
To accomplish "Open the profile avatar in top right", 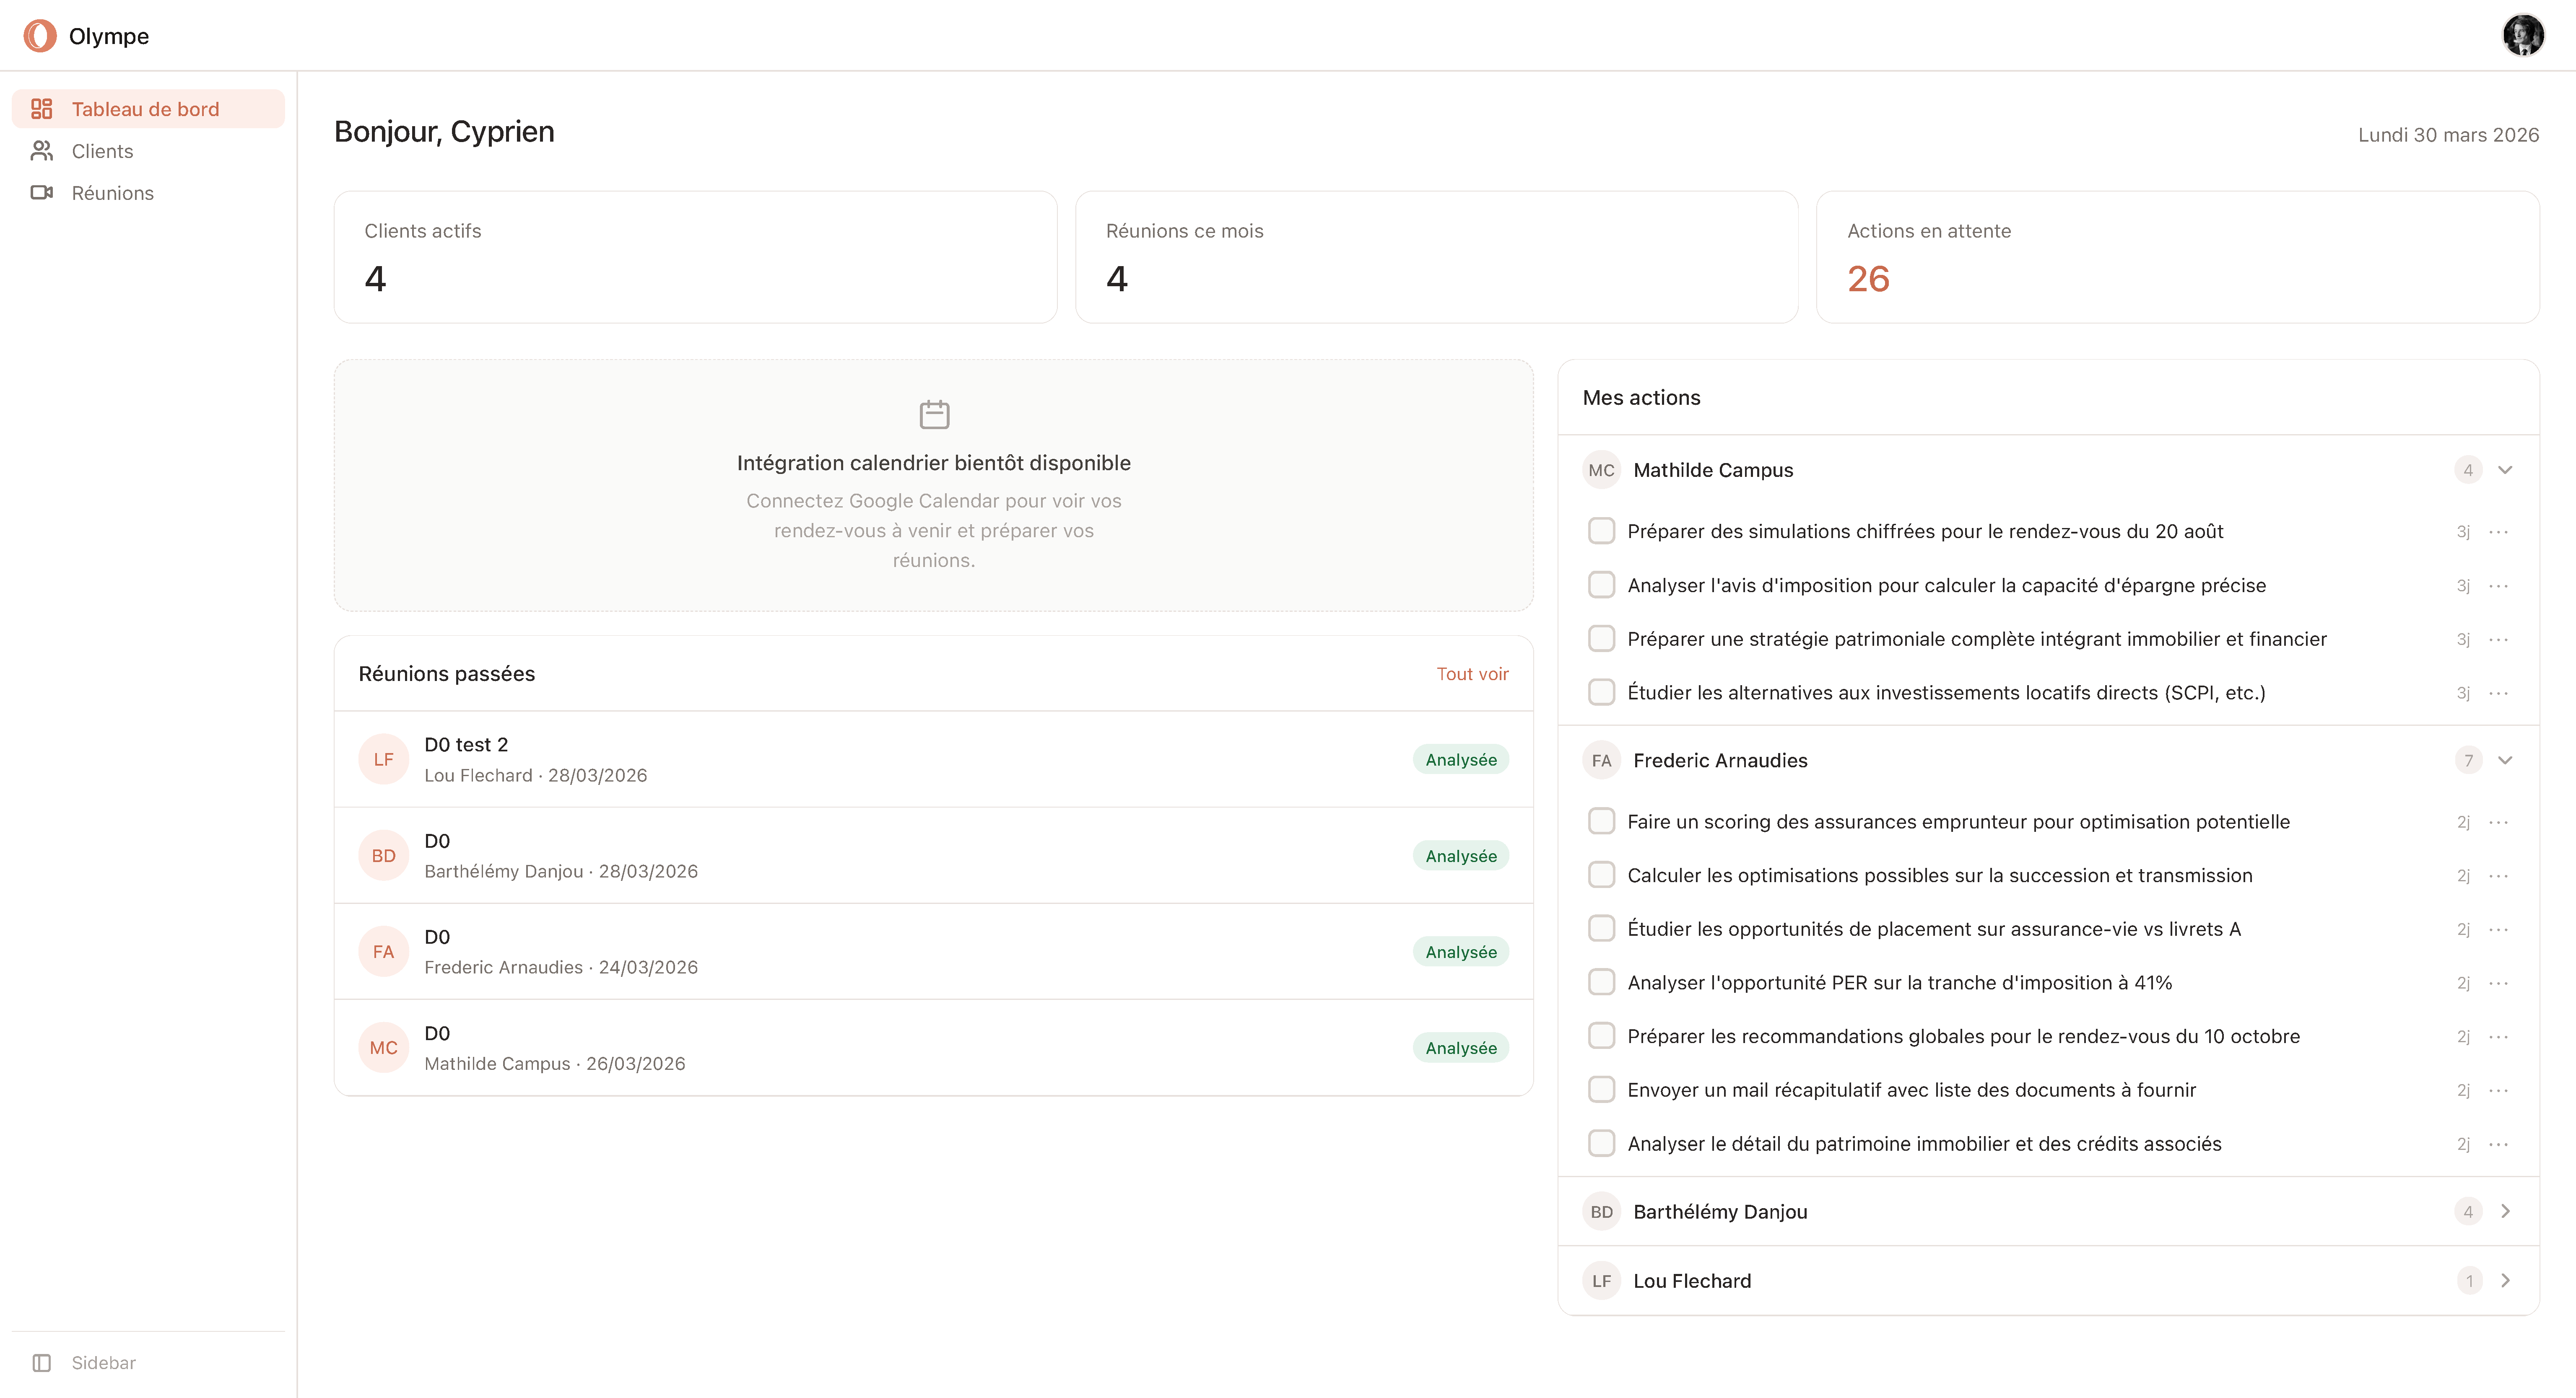I will pyautogui.click(x=2523, y=35).
